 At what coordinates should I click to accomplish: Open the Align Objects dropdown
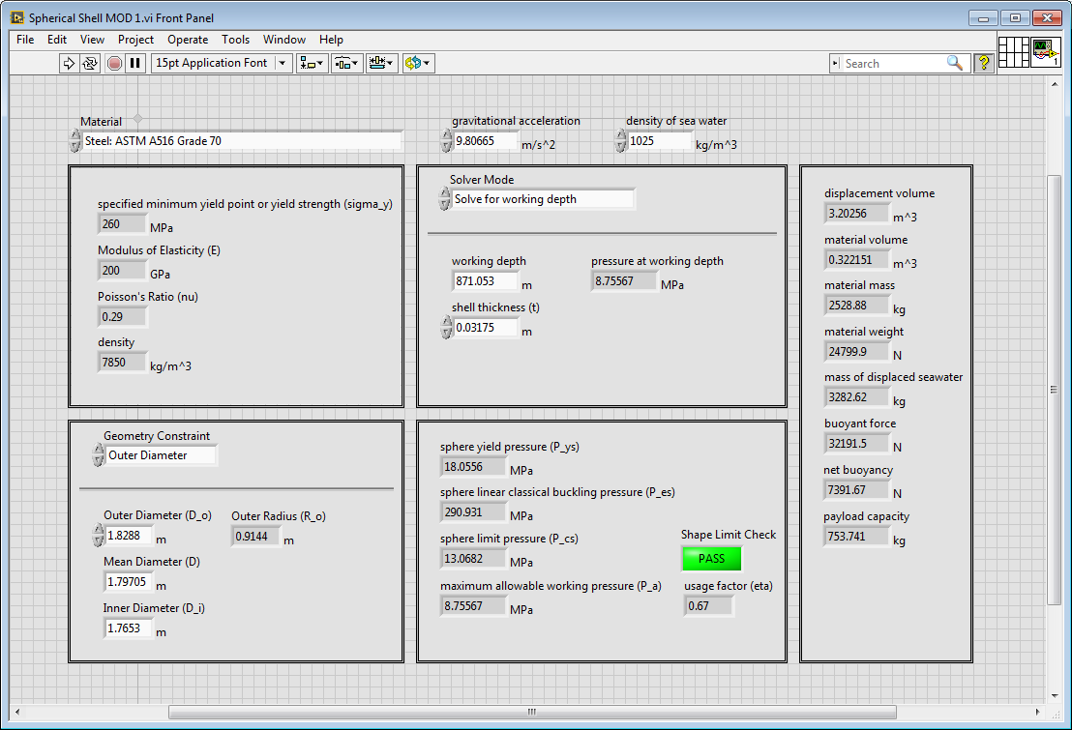pyautogui.click(x=312, y=63)
